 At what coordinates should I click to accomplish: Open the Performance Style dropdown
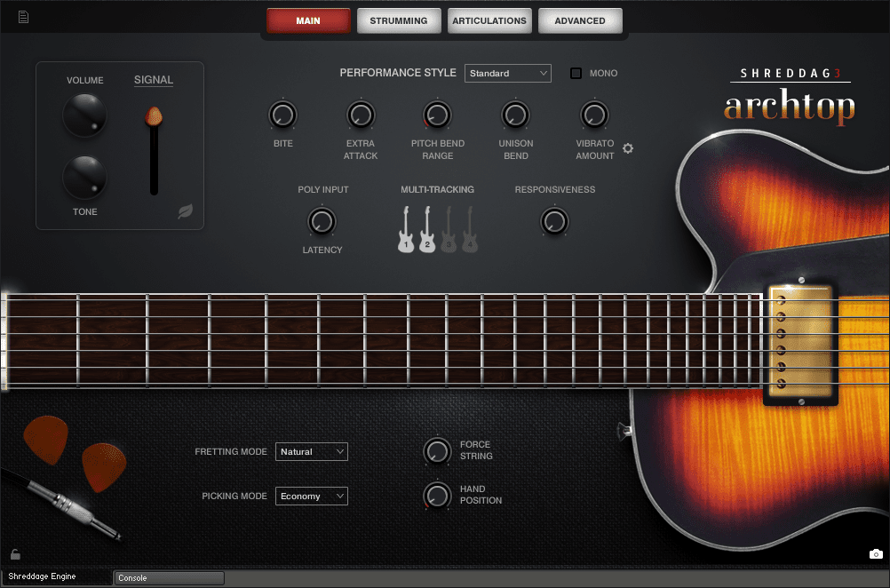[x=507, y=73]
